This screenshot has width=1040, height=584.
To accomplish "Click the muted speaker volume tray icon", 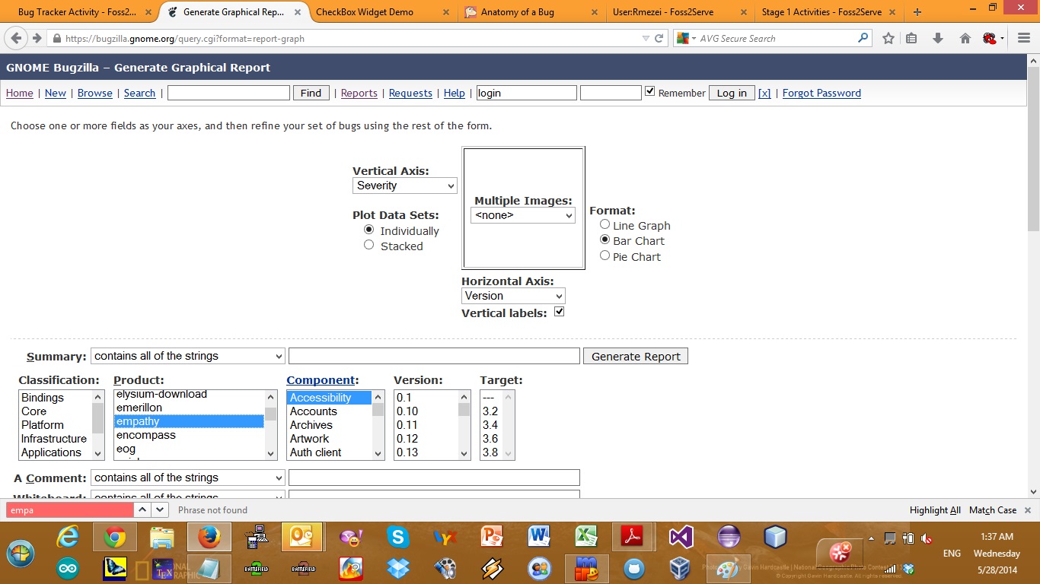I will pyautogui.click(x=927, y=538).
